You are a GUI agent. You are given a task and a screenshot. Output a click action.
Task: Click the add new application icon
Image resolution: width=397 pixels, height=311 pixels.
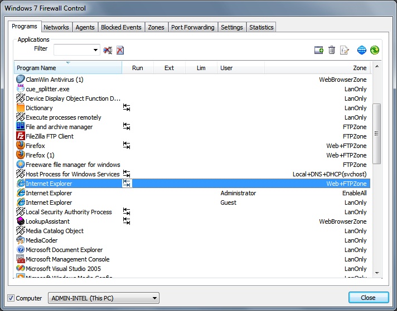click(319, 50)
